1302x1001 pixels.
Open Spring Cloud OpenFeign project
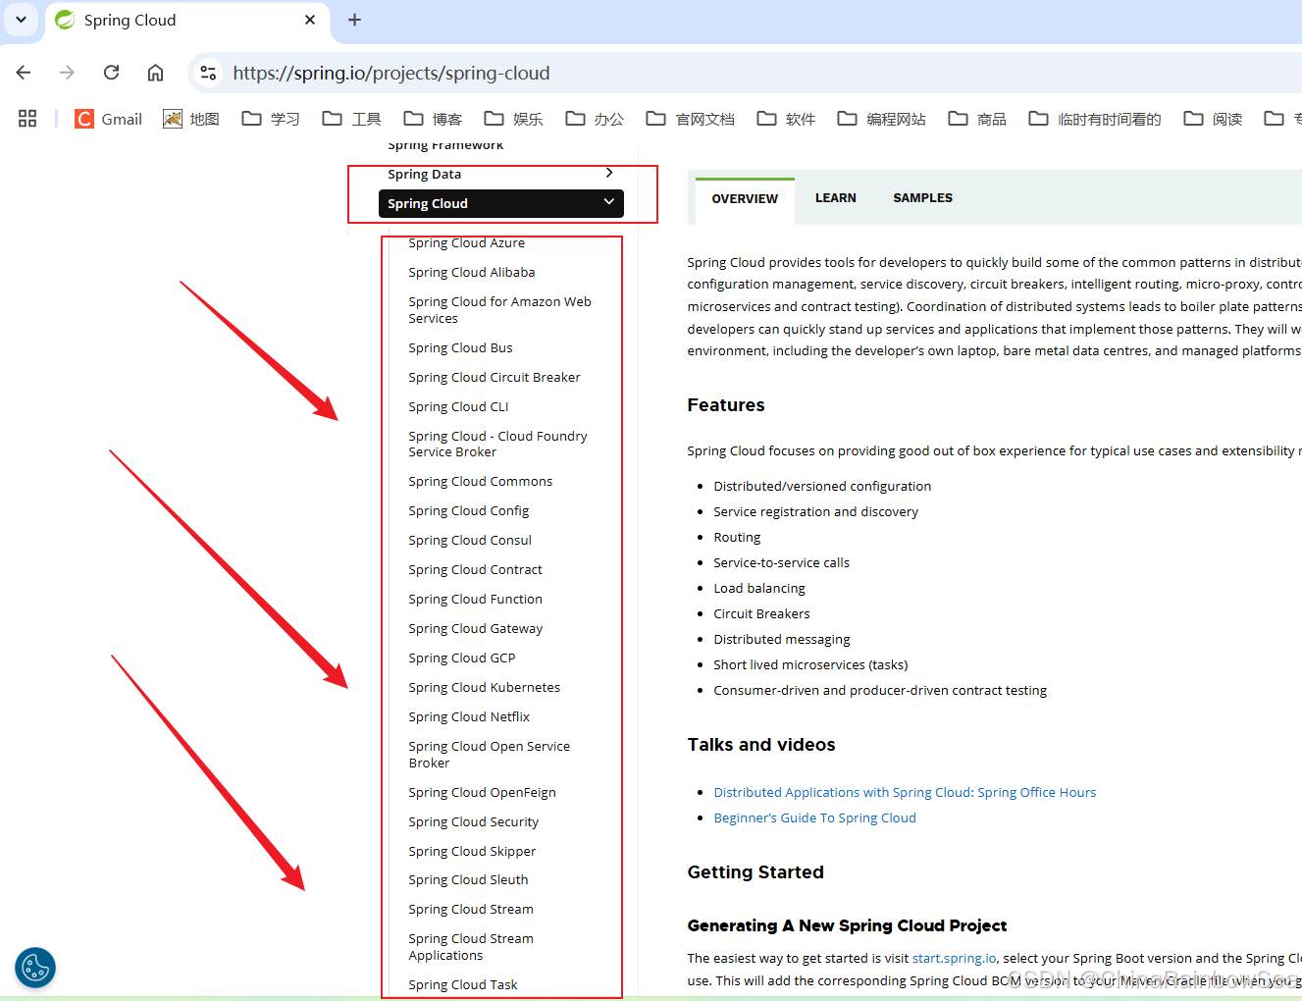[483, 792]
